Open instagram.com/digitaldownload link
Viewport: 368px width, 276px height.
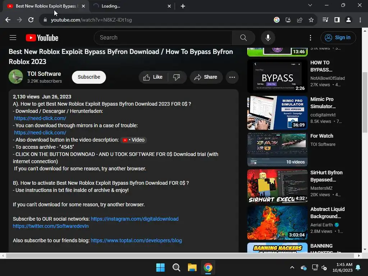pyautogui.click(x=134, y=219)
